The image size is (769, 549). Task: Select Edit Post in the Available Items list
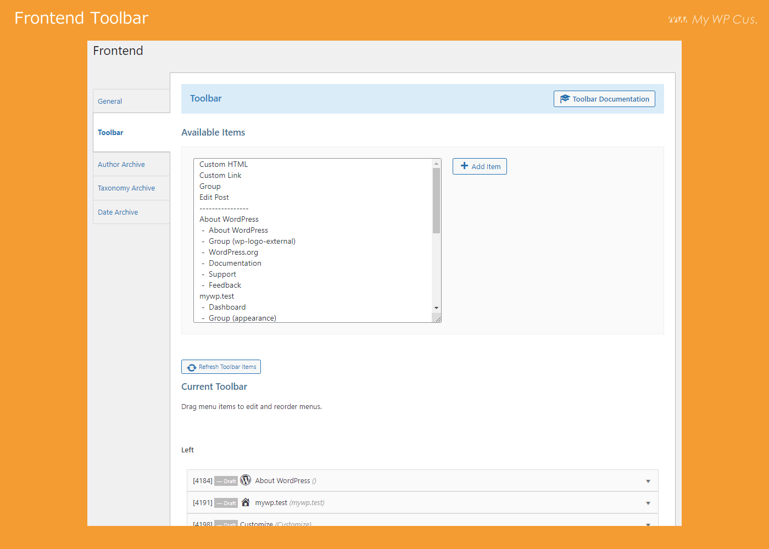[313, 197]
